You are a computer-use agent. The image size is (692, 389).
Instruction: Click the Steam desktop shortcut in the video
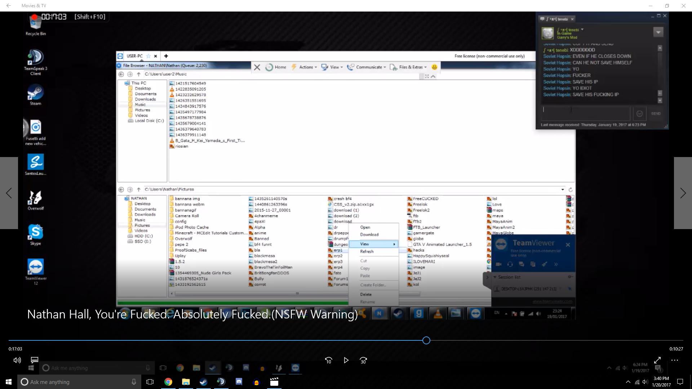[35, 94]
